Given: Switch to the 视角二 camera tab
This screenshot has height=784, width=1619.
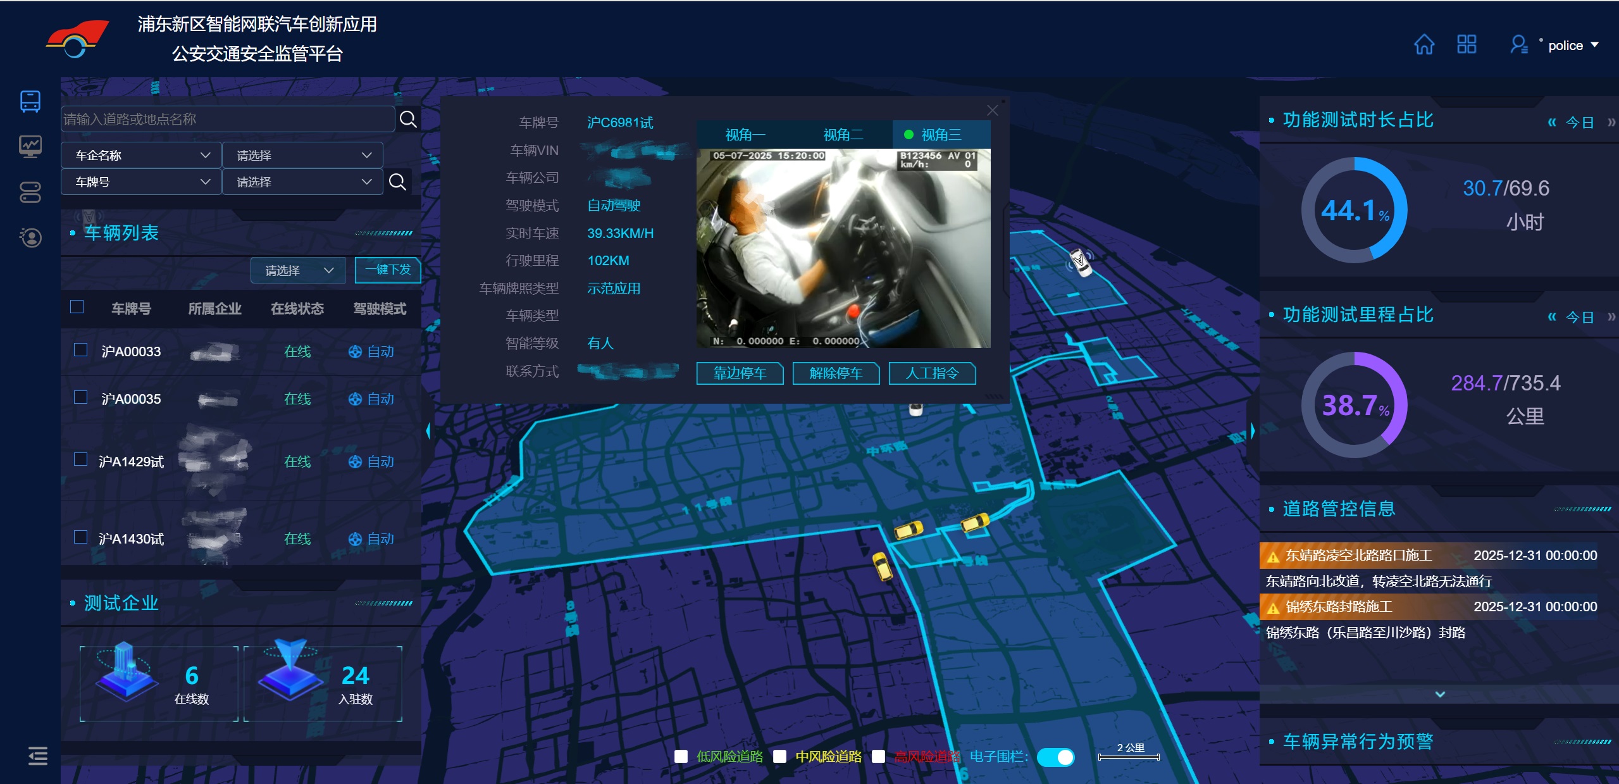Looking at the screenshot, I should point(843,135).
